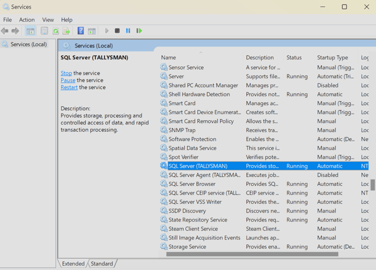Switch to the Extended tab
The height and width of the screenshot is (270, 376).
(73, 263)
